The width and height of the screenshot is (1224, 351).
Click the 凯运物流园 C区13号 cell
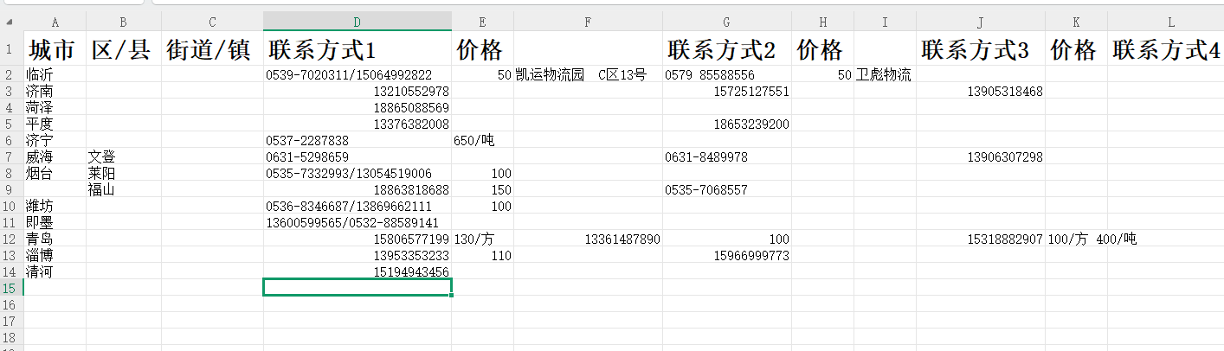tap(588, 75)
